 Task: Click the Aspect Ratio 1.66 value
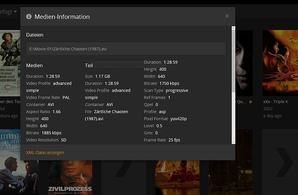point(57,112)
